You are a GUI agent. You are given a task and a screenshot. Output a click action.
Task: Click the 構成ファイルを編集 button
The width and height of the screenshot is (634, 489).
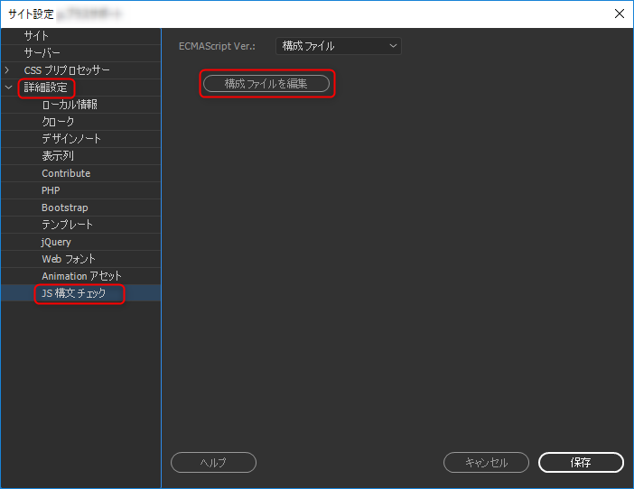point(266,84)
